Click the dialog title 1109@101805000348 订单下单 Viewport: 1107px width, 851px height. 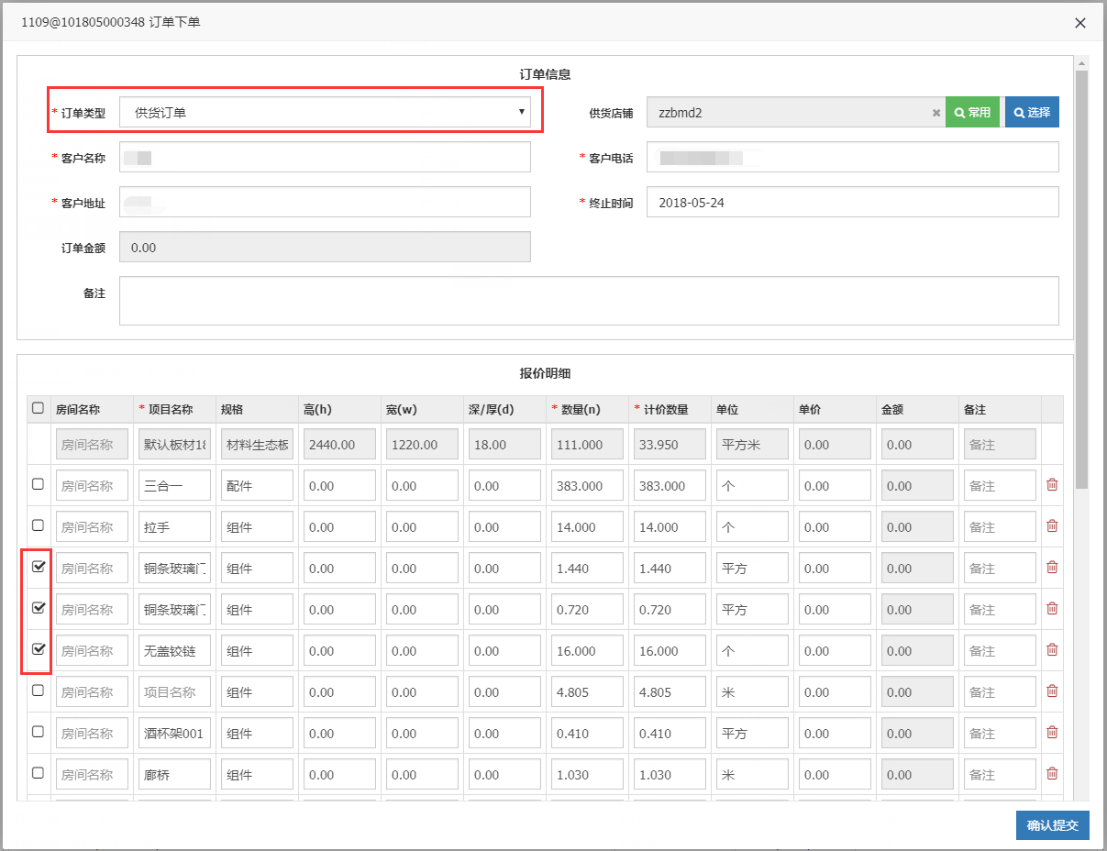[111, 22]
